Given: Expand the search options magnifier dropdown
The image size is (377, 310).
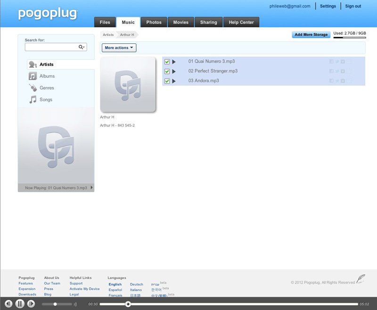Looking at the screenshot, I should point(82,47).
